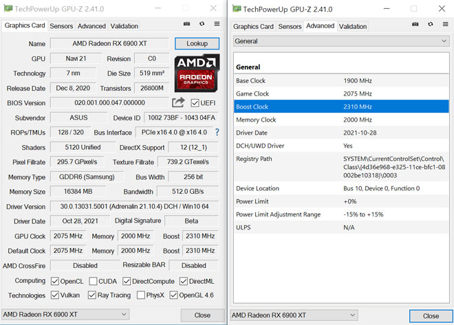
Task: Select the Device Location row
Action: coord(341,188)
